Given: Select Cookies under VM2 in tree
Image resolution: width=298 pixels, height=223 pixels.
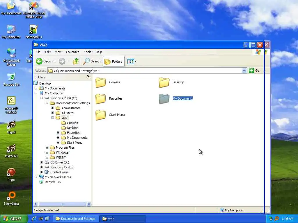Looking at the screenshot, I should point(72,123).
